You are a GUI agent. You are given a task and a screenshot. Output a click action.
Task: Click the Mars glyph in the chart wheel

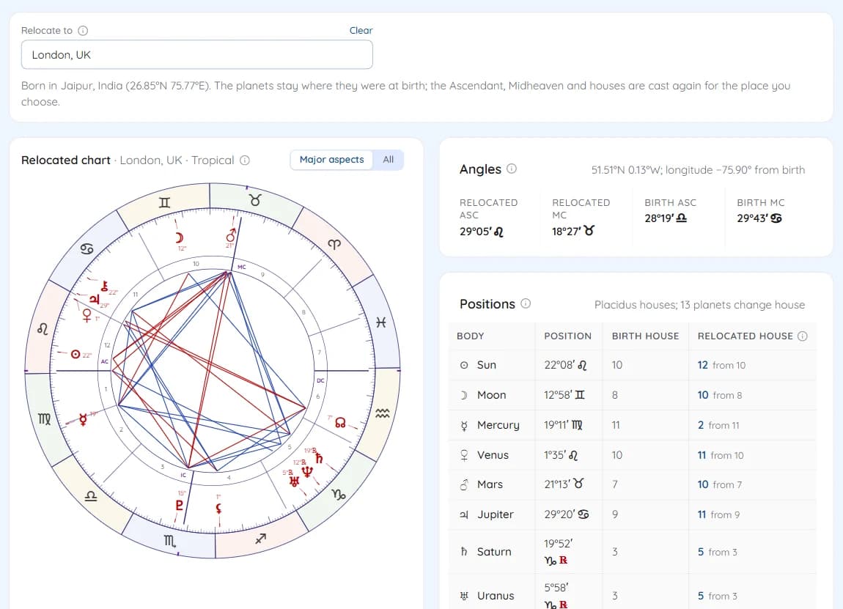click(x=231, y=235)
